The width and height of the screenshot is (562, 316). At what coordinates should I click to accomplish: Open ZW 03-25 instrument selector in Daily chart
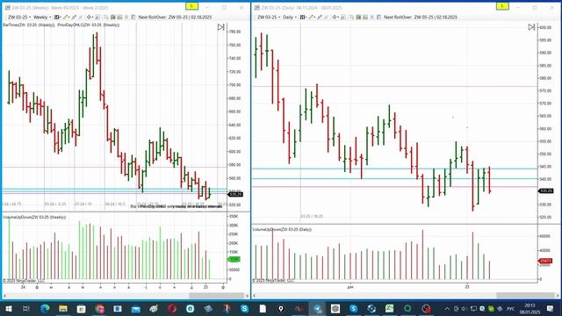tap(269, 17)
